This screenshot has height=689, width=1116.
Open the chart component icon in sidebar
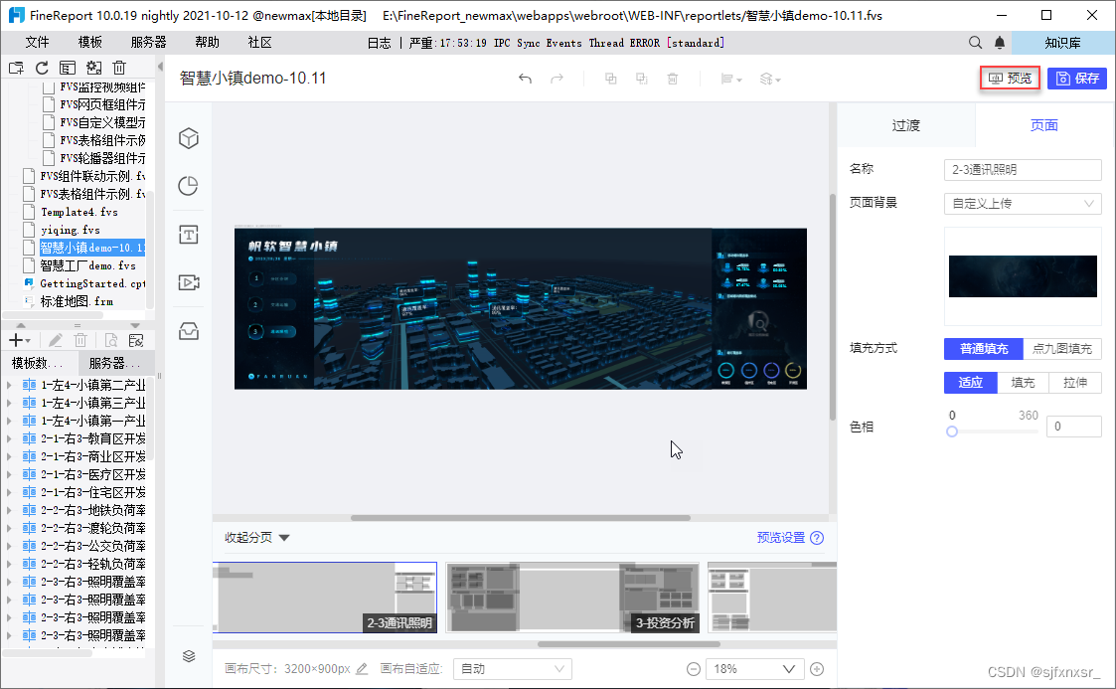(x=189, y=186)
